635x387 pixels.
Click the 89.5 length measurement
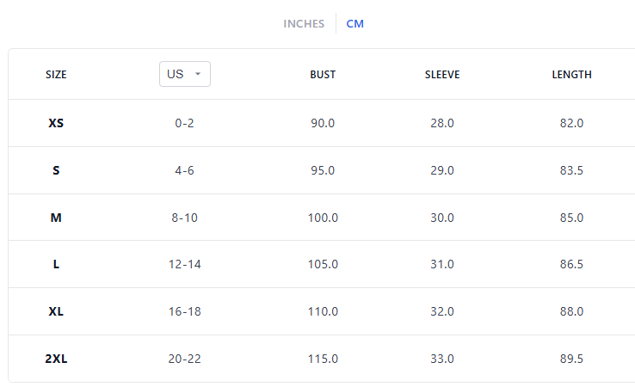571,359
